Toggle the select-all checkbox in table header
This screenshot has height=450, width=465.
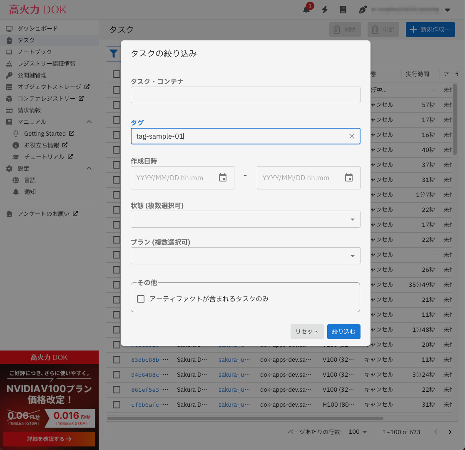pos(117,74)
